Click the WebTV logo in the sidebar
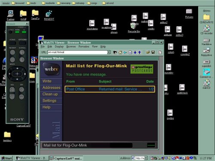Image resolution: width=215 pixels, height=161 pixels. point(51,69)
